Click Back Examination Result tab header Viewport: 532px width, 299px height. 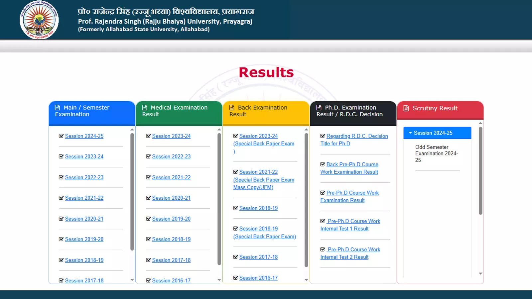point(266,113)
